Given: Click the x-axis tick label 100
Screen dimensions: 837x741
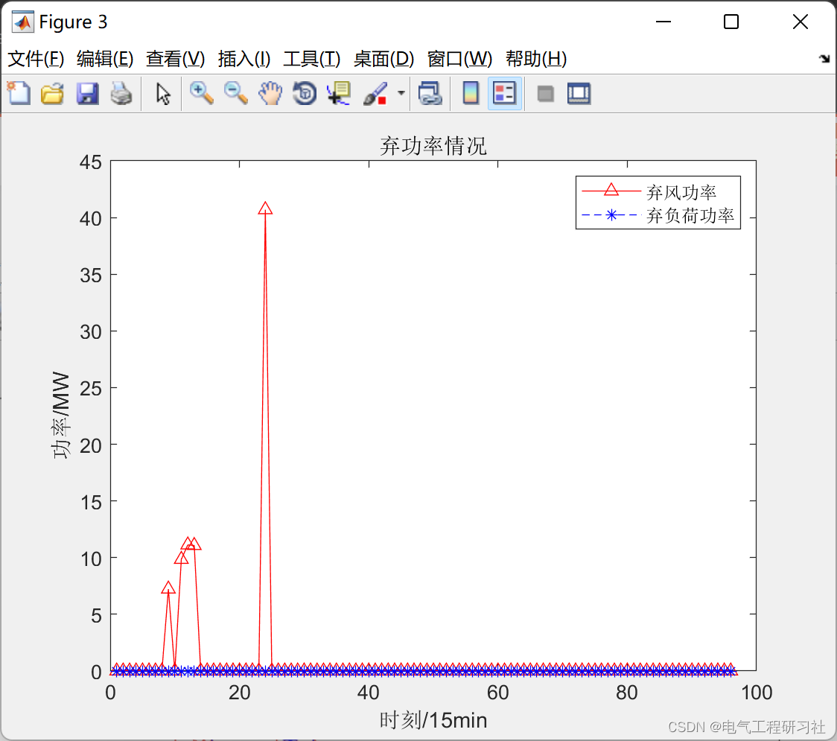Looking at the screenshot, I should 757,693.
